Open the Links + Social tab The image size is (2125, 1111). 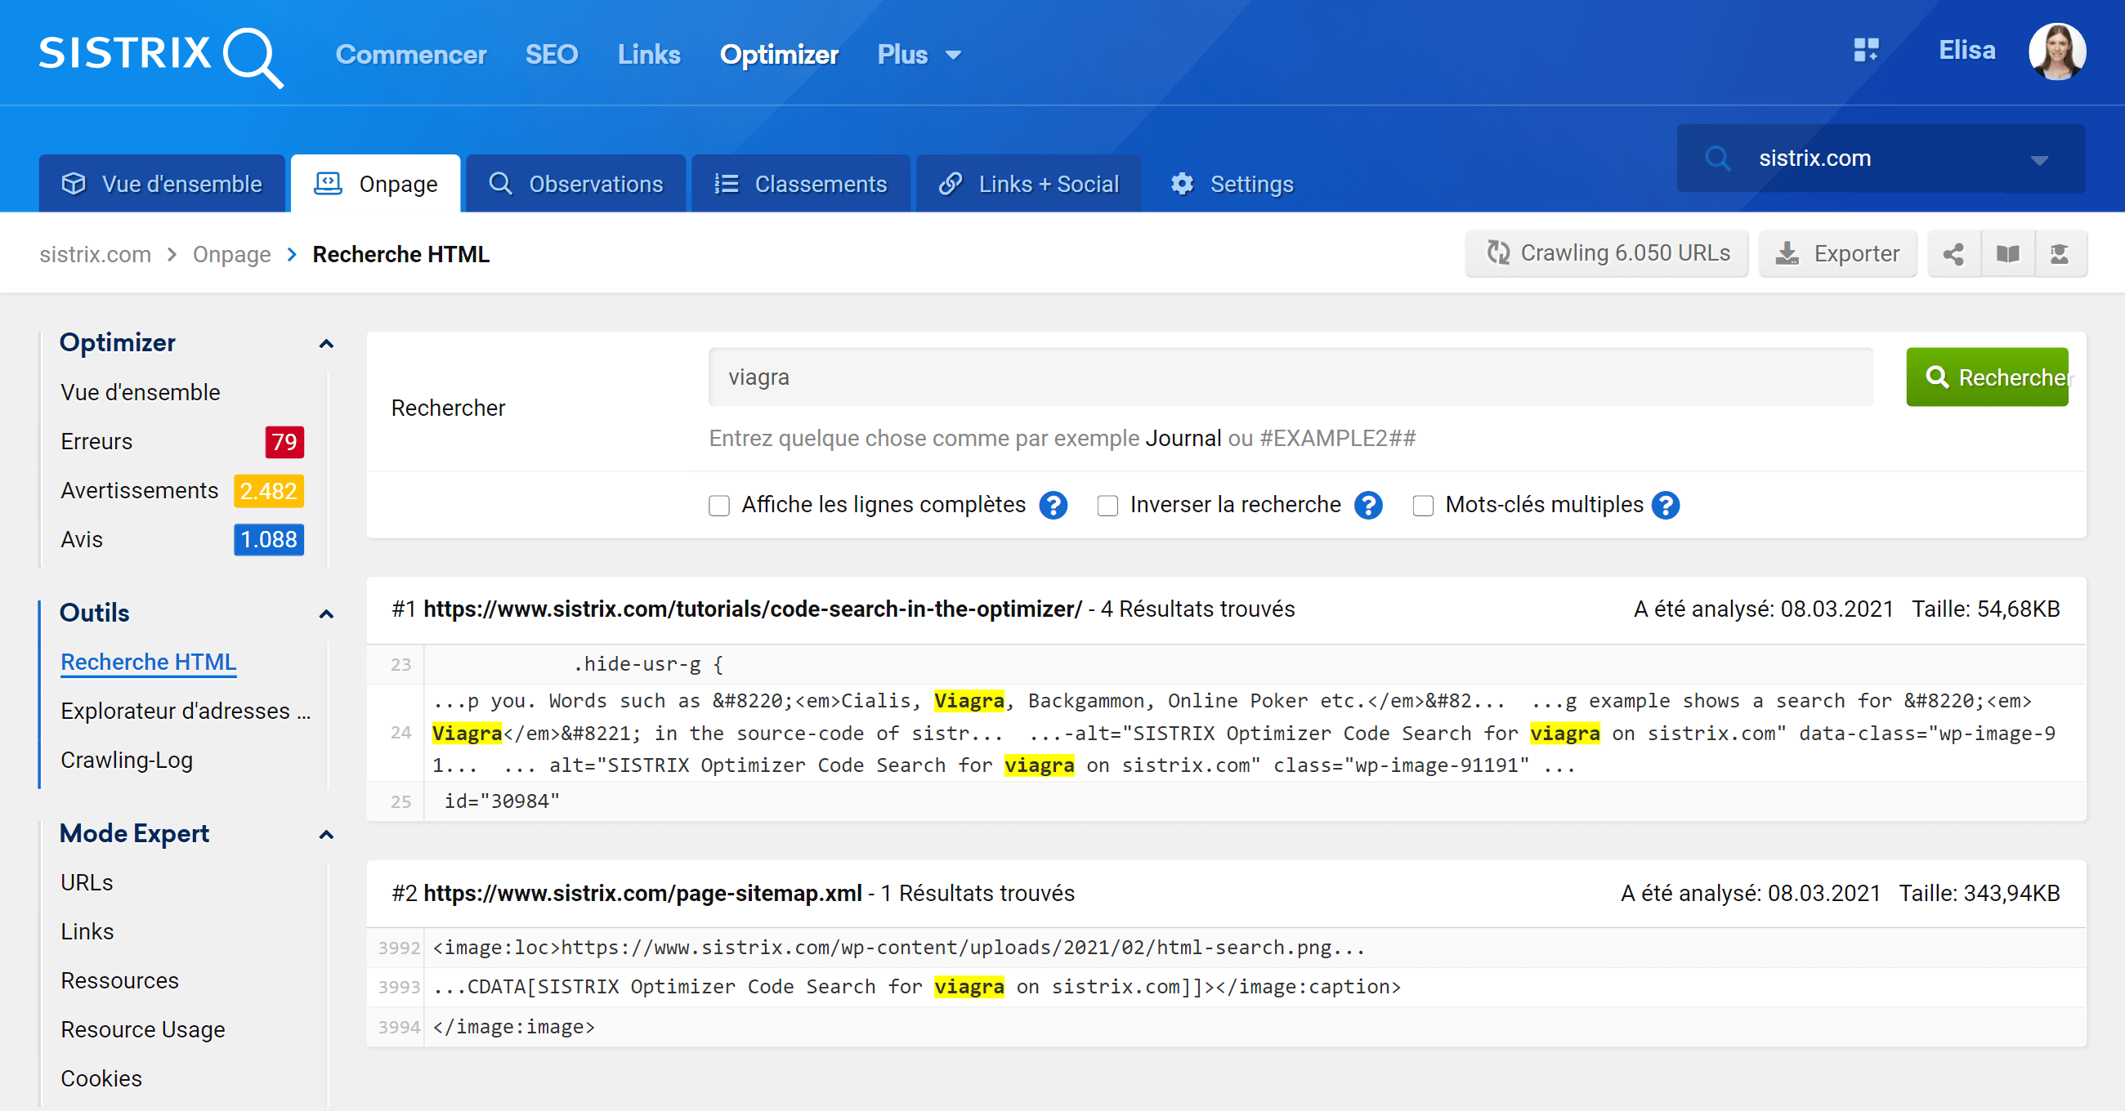(1029, 183)
